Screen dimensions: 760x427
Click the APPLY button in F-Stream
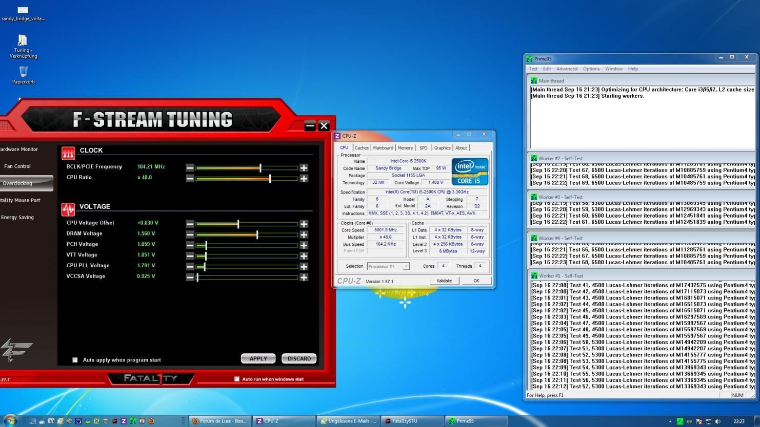(x=258, y=358)
